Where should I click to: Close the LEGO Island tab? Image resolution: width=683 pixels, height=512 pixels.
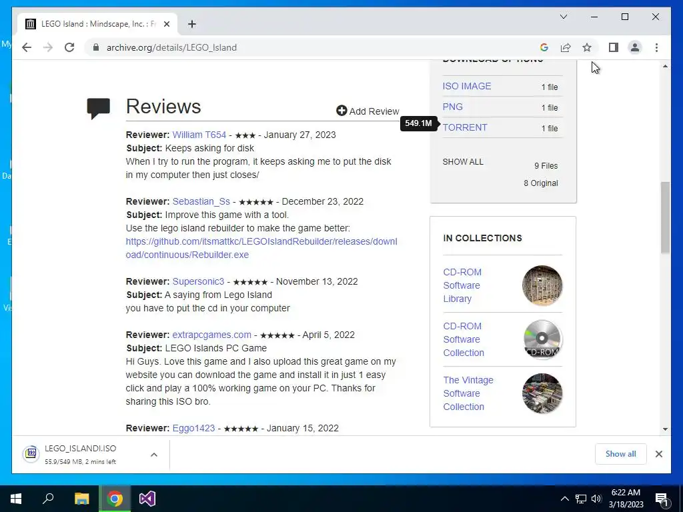click(x=166, y=24)
